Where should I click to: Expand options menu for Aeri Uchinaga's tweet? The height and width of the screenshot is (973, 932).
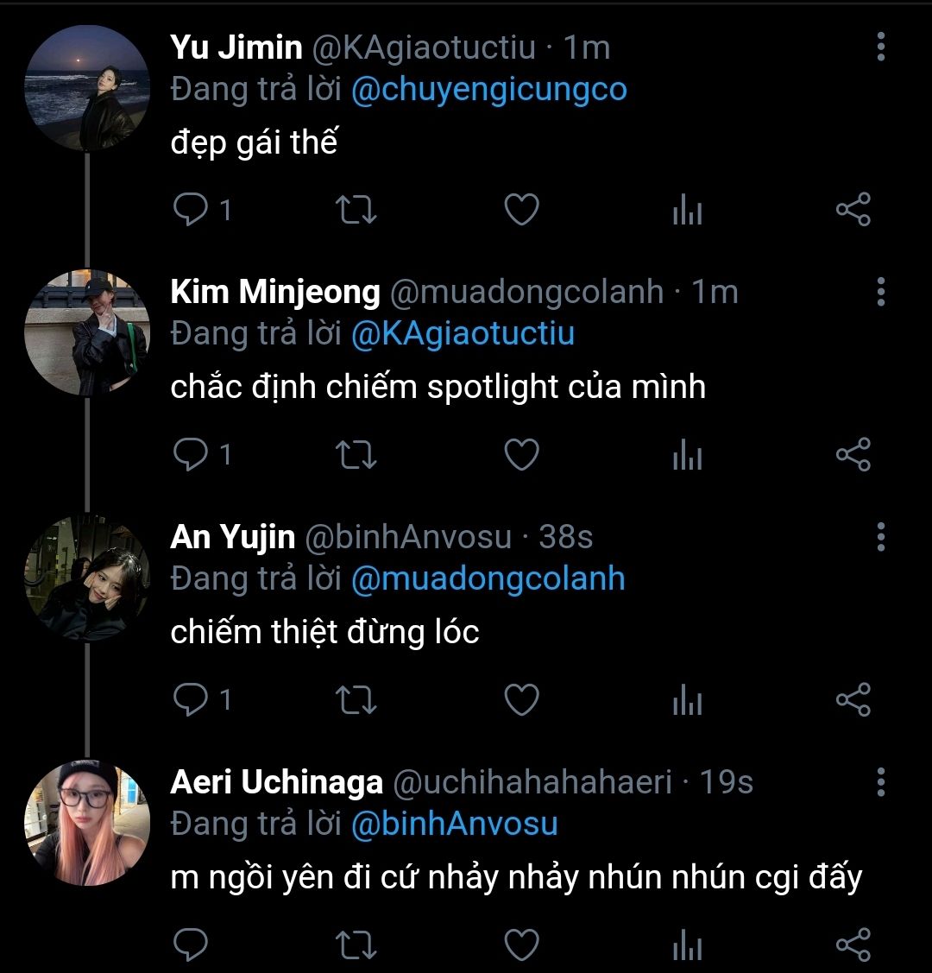[880, 782]
